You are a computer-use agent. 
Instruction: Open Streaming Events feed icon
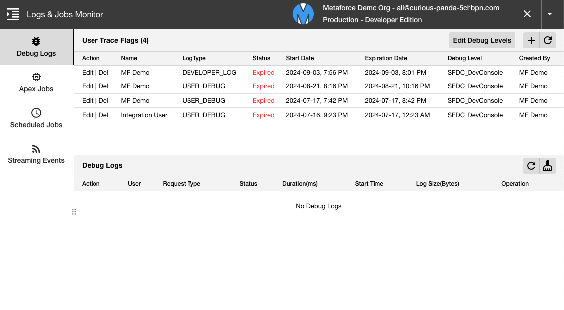[36, 149]
